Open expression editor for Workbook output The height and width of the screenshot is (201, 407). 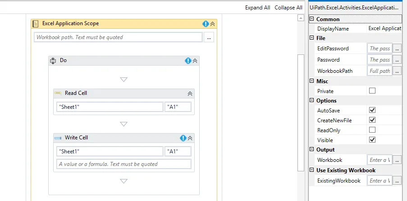(x=397, y=160)
